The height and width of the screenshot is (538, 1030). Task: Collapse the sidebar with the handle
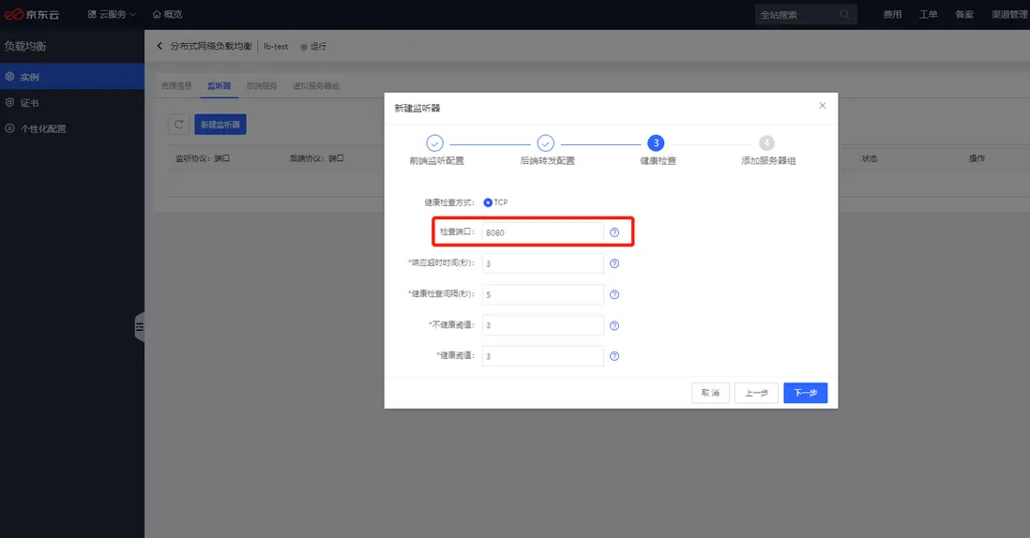click(139, 327)
